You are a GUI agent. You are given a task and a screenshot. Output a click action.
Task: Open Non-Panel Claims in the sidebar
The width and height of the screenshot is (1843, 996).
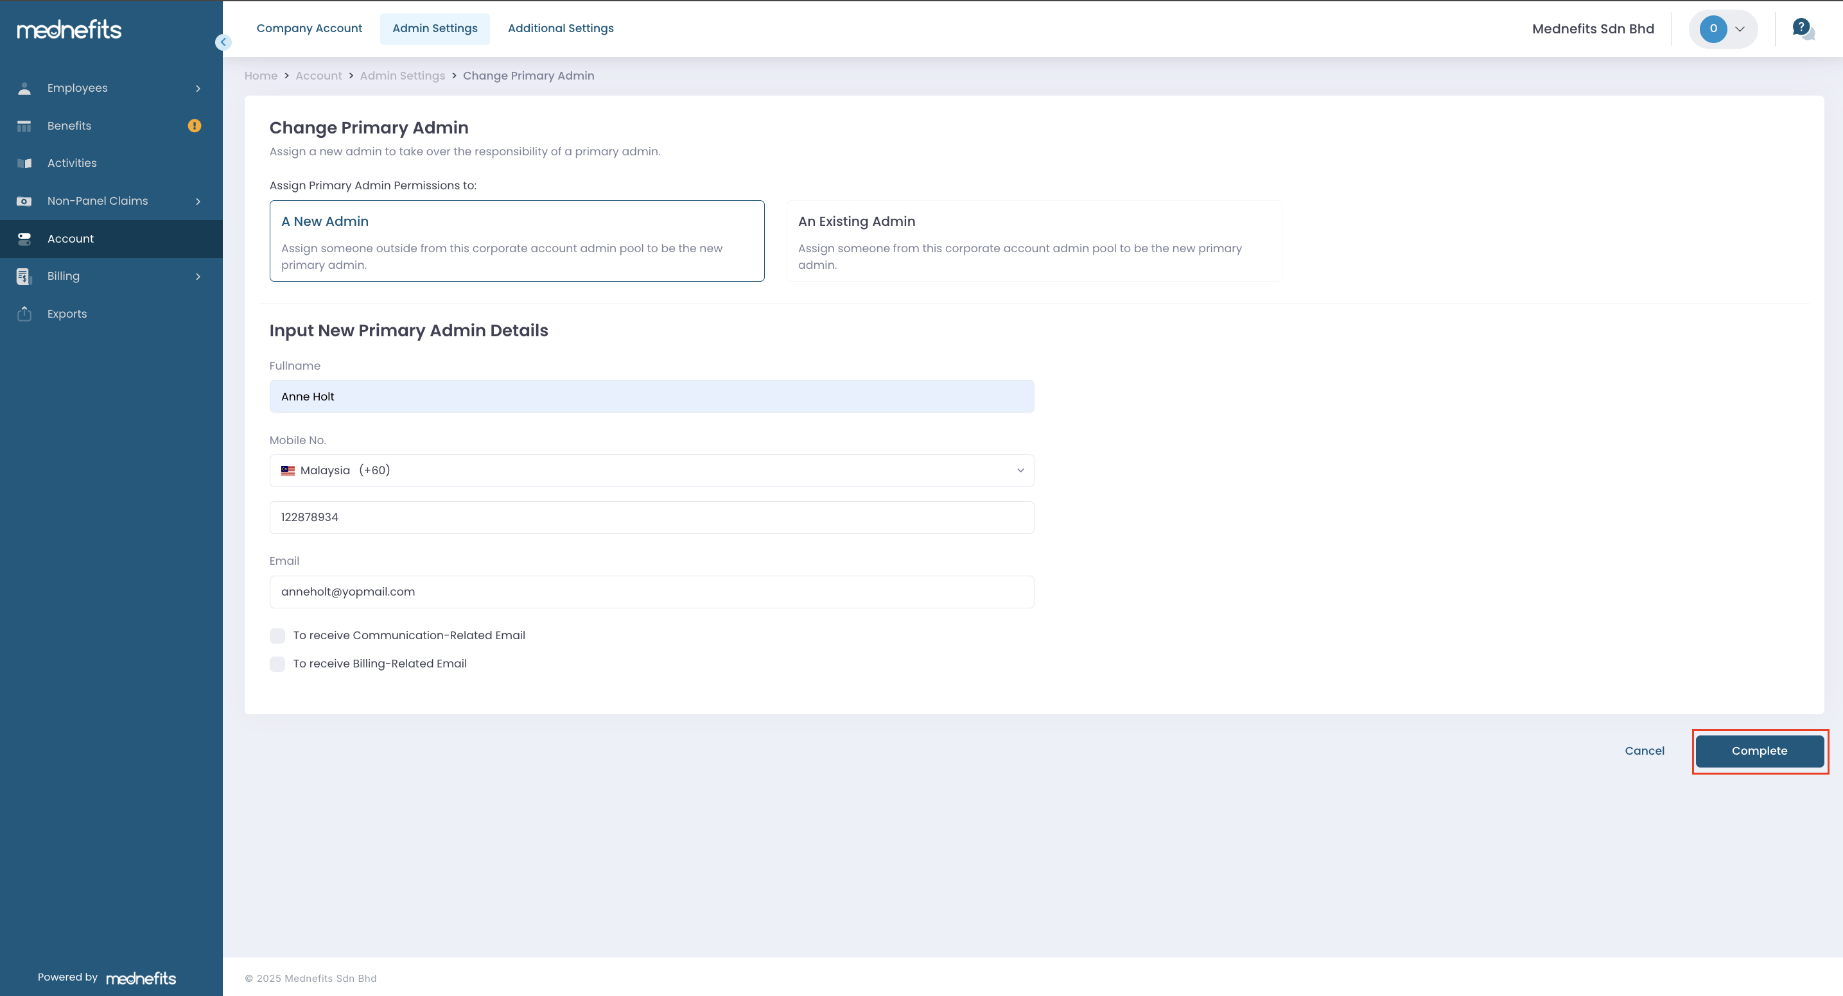[111, 201]
